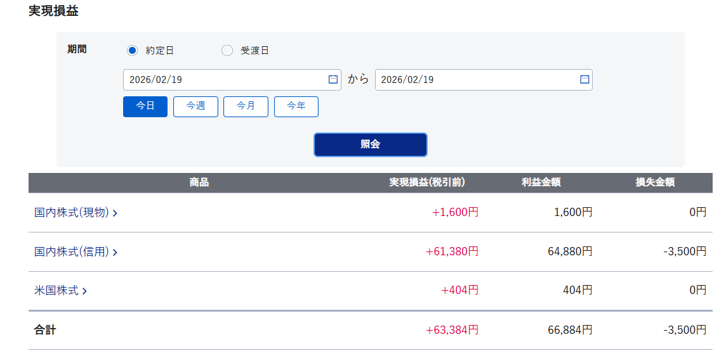
Task: Pick the 今年 period button
Action: (x=296, y=106)
